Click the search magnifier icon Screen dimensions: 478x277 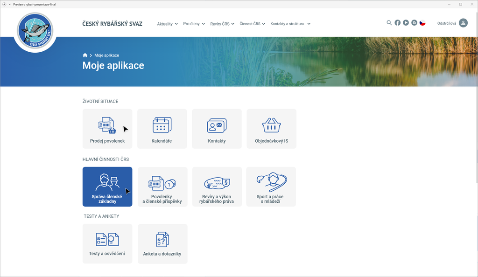point(389,23)
